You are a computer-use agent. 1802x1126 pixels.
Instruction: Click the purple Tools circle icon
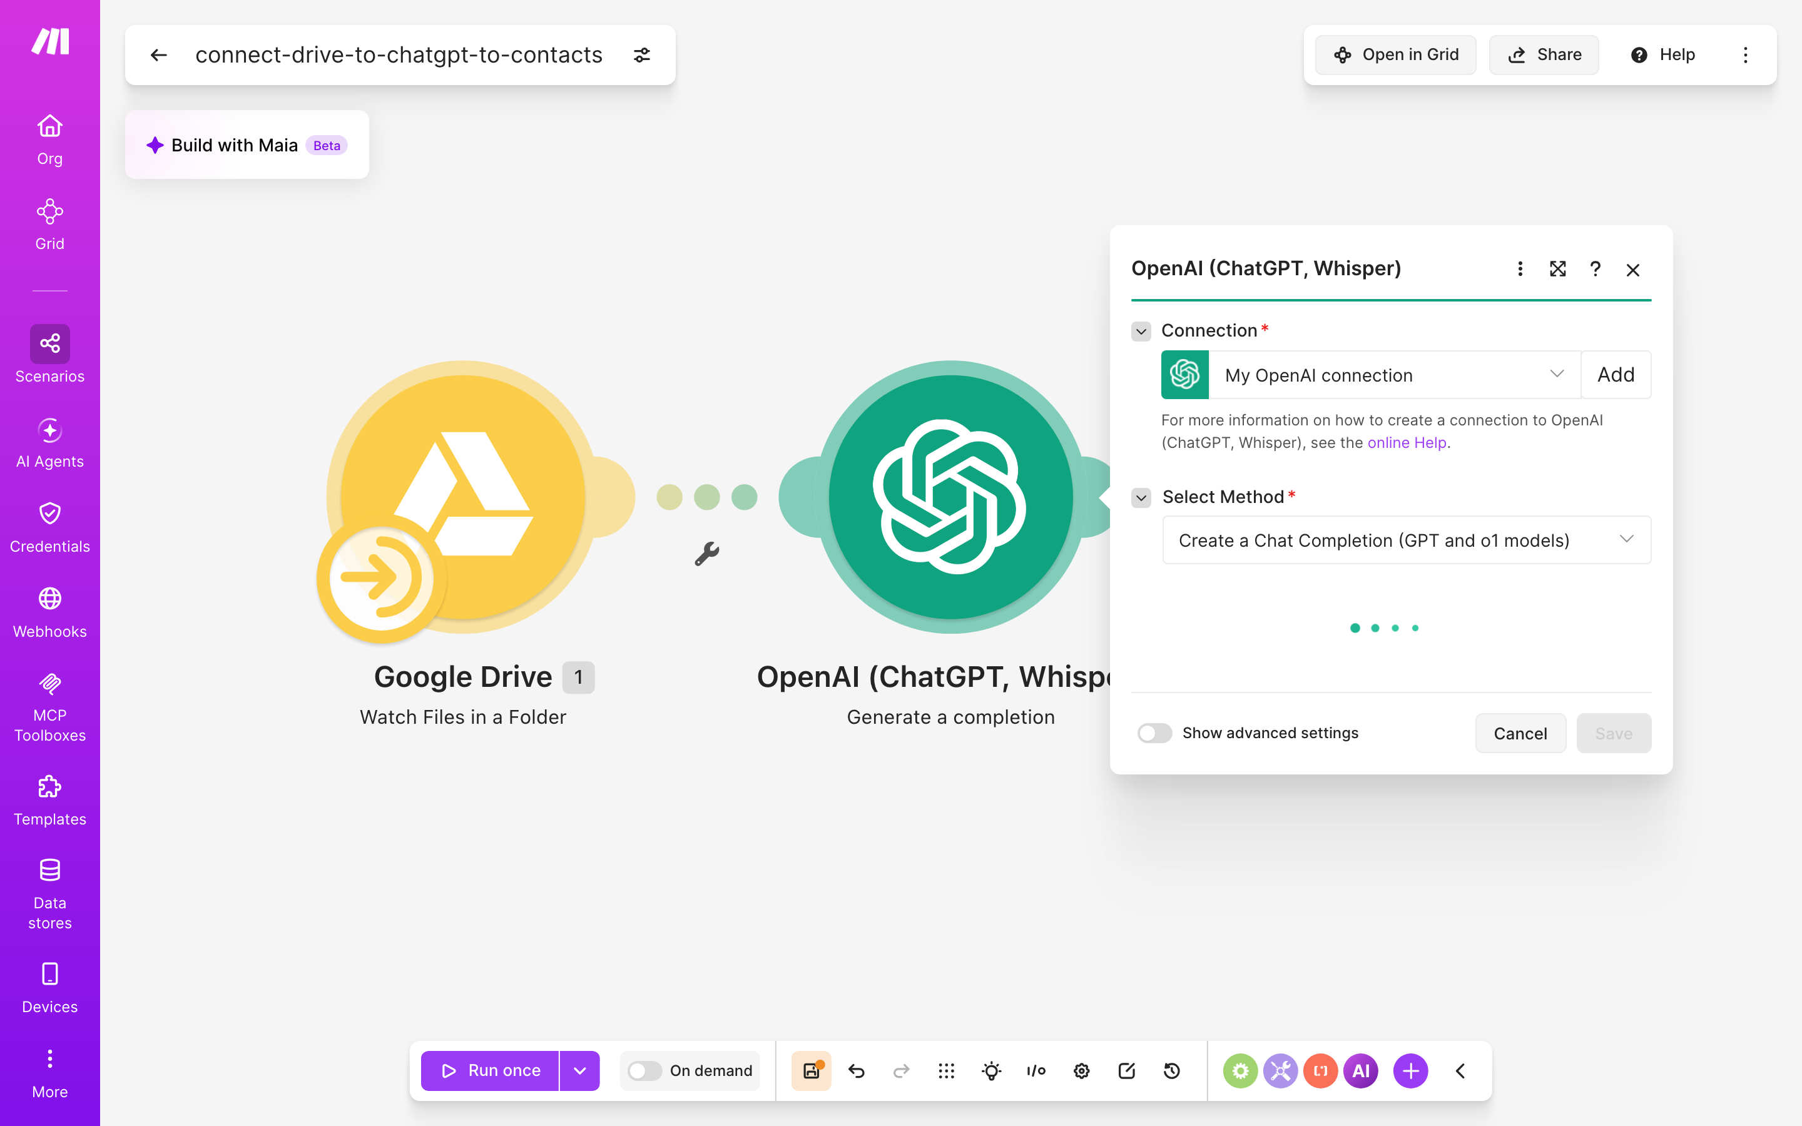(1281, 1071)
